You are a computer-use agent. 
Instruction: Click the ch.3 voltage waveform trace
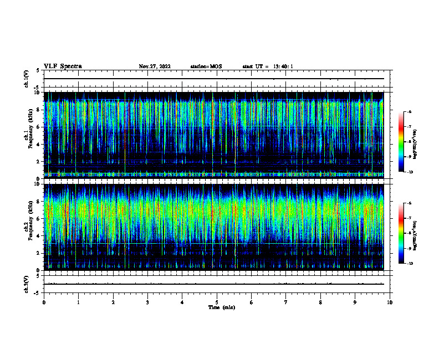[213, 284]
